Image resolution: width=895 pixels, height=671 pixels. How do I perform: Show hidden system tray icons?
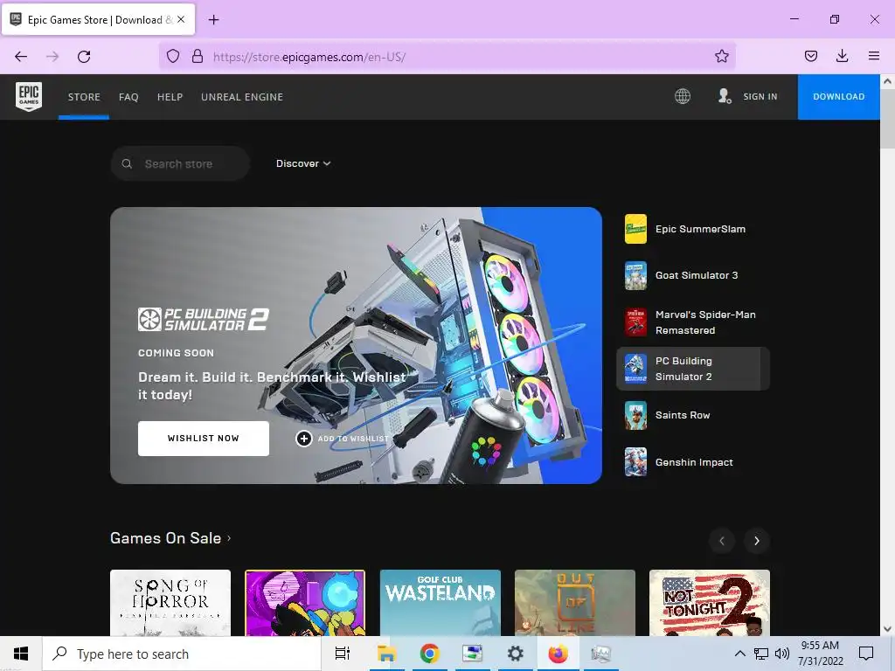739,654
